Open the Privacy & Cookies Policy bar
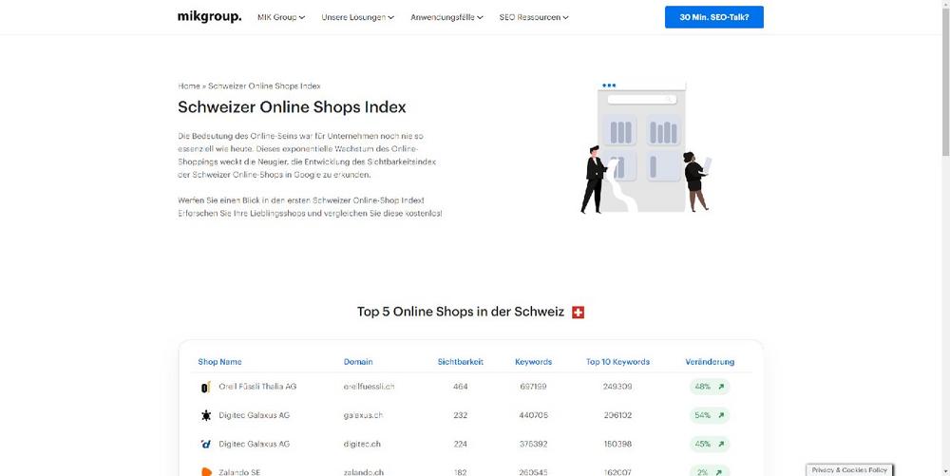Image resolution: width=950 pixels, height=476 pixels. click(x=849, y=470)
